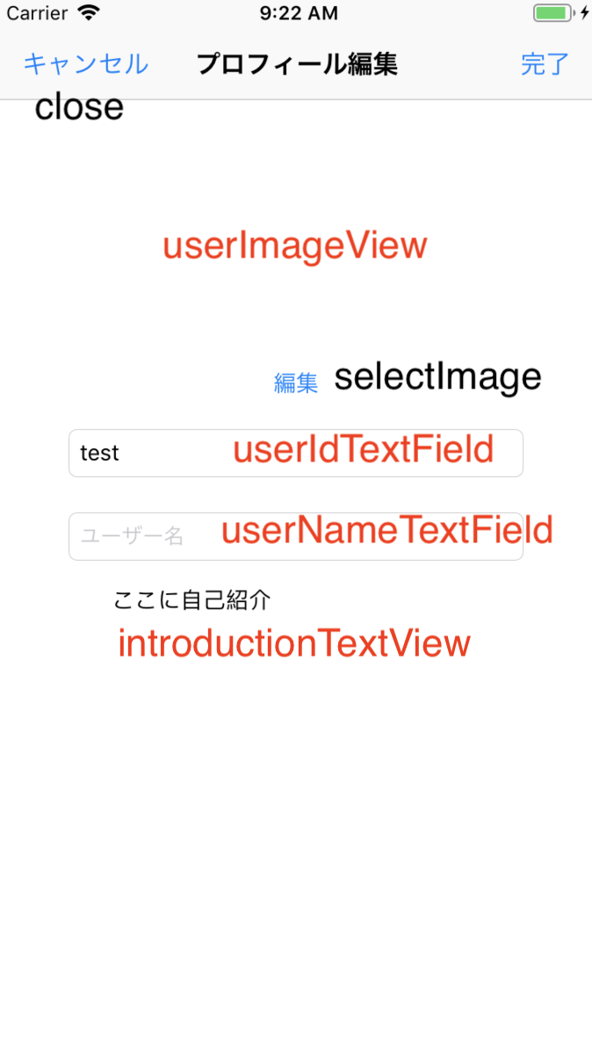The image size is (592, 1060).
Task: Cancel editing via キャンセル
Action: coord(84,64)
